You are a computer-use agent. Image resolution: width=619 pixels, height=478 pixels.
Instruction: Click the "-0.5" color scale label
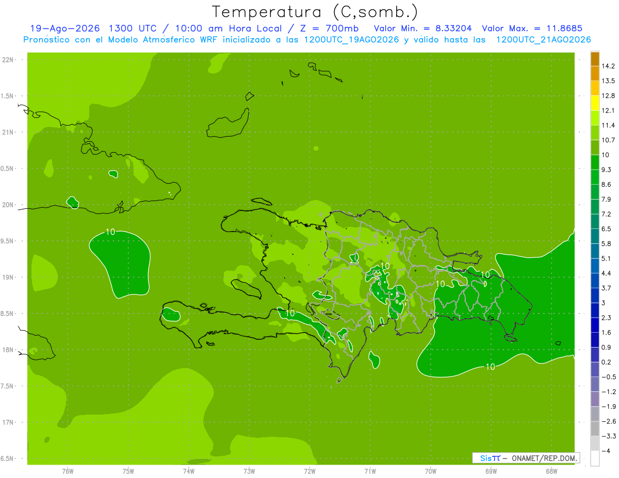pyautogui.click(x=608, y=377)
